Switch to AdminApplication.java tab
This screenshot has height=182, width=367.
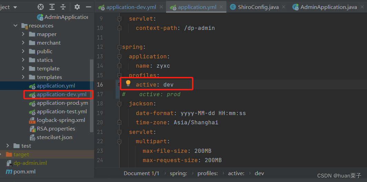[325, 7]
